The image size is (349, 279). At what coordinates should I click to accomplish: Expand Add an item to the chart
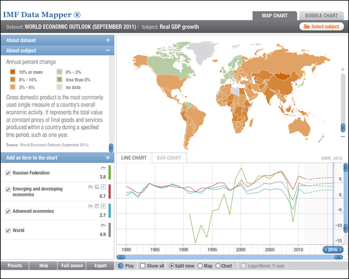tap(107, 157)
